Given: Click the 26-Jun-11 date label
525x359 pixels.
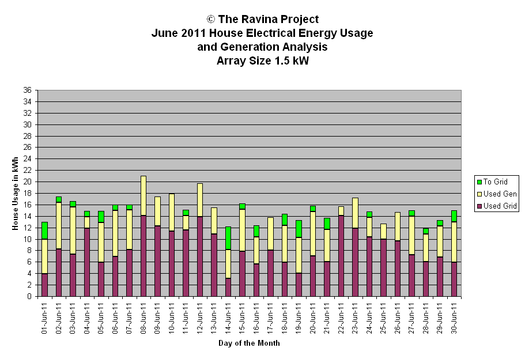Looking at the screenshot, I should tap(398, 319).
